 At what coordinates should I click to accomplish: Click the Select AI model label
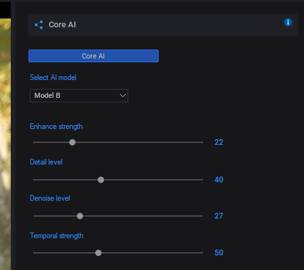[x=53, y=78]
